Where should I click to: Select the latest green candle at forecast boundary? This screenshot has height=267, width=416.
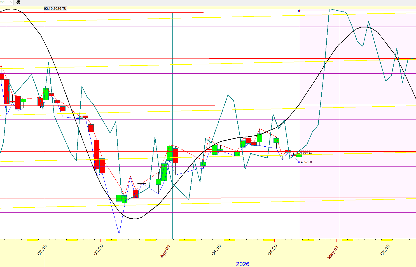(299, 155)
